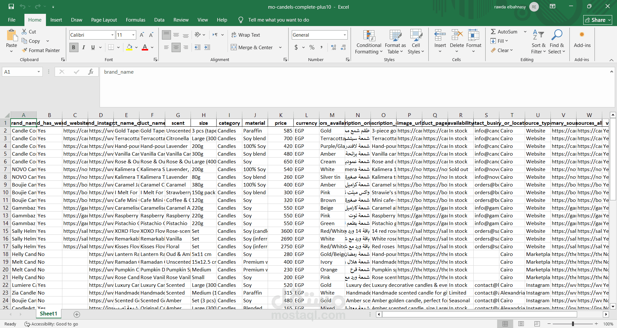Image resolution: width=617 pixels, height=328 pixels.
Task: Click the Paste clipboard icon
Action: coord(12,35)
